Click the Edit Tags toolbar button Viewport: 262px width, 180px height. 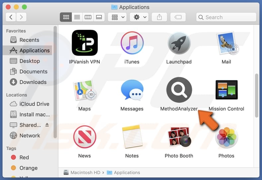pos(178,17)
